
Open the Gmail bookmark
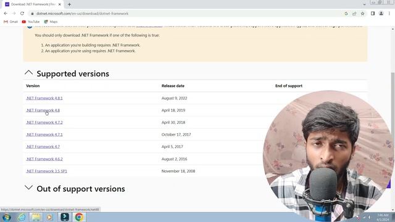click(x=10, y=22)
